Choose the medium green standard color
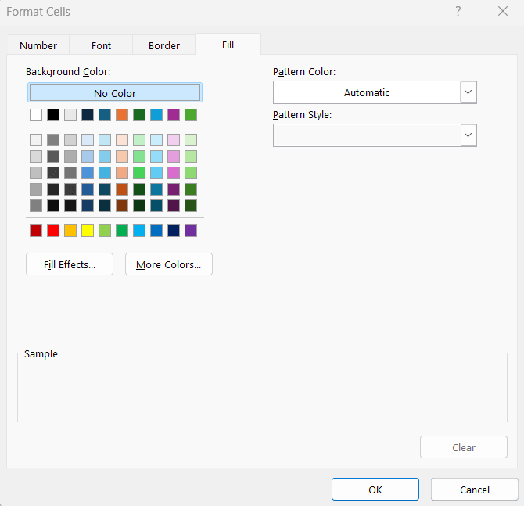The height and width of the screenshot is (506, 524). [122, 231]
